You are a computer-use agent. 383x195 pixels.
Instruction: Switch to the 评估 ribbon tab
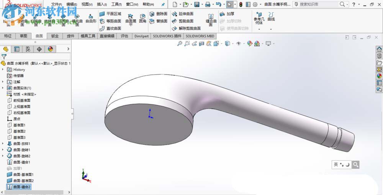124,36
